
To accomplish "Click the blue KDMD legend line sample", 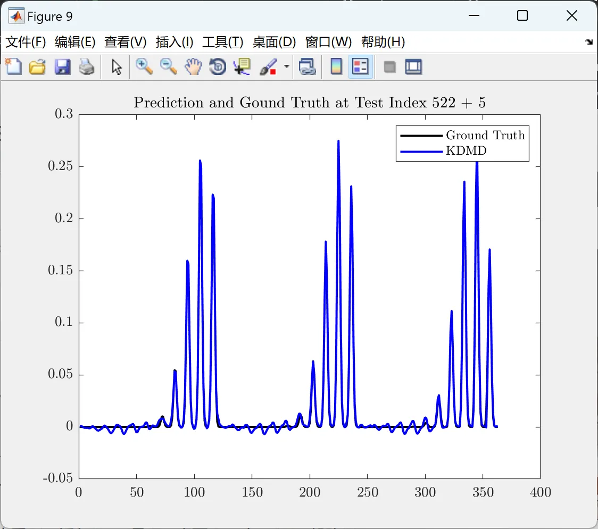I will click(421, 152).
